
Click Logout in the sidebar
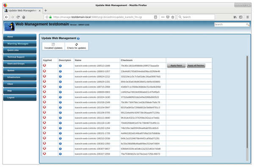(20, 98)
